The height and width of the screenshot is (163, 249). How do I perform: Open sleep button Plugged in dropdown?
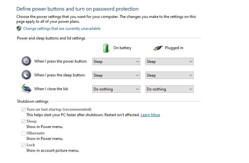click(169, 75)
